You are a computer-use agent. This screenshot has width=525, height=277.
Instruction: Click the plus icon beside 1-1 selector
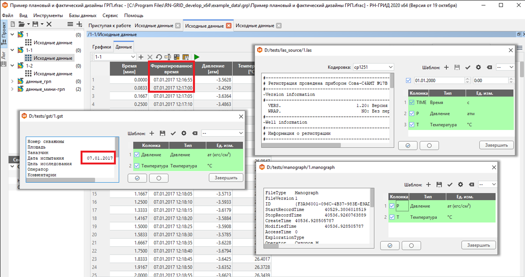[141, 57]
